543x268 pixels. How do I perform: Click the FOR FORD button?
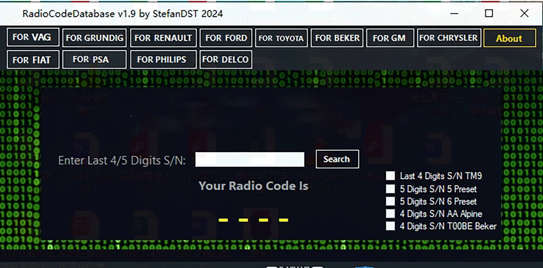click(x=226, y=38)
